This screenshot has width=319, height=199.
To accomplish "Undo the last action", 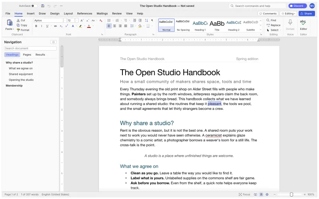I will (49, 6).
